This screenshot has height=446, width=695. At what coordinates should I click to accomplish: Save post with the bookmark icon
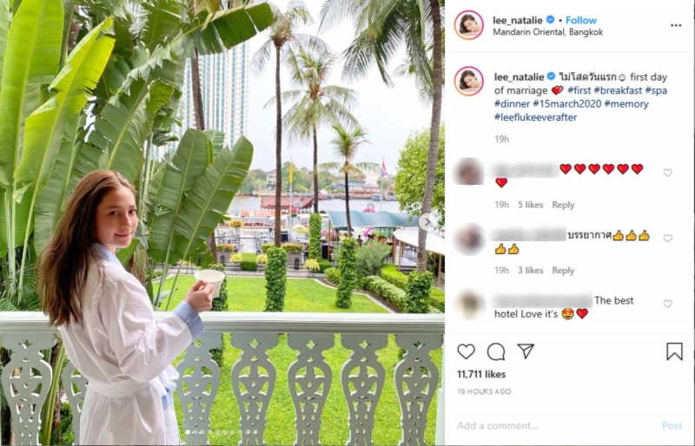(x=674, y=351)
